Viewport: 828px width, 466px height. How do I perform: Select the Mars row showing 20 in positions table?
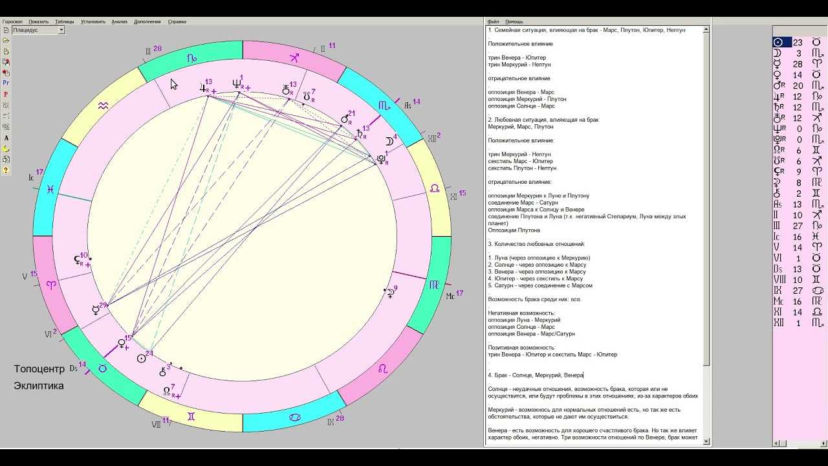(800, 85)
